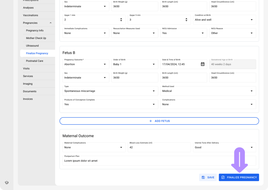The image size is (268, 190).
Task: Click the graduation cap icon at bottom left
Action: (7, 183)
